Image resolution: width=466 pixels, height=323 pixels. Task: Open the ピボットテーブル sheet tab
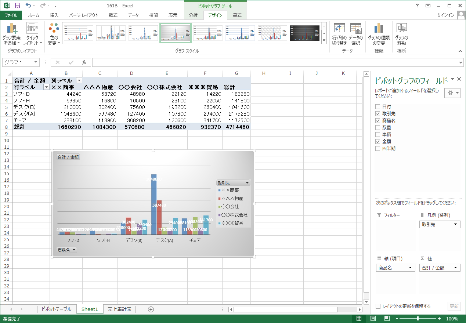pos(56,309)
